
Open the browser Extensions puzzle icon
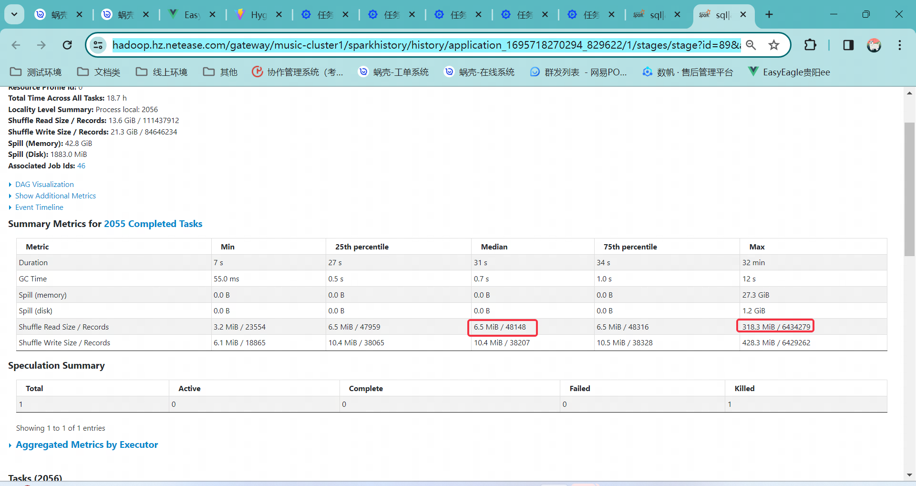pyautogui.click(x=811, y=45)
